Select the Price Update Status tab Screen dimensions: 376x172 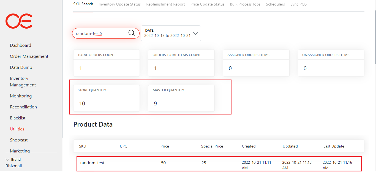(207, 4)
